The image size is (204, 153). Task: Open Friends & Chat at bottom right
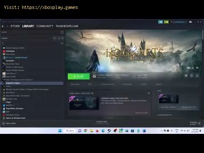(x=195, y=123)
